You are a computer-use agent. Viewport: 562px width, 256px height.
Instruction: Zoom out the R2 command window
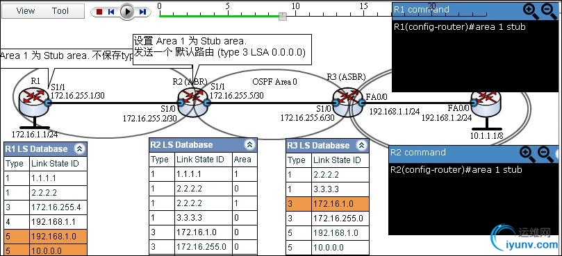546,153
